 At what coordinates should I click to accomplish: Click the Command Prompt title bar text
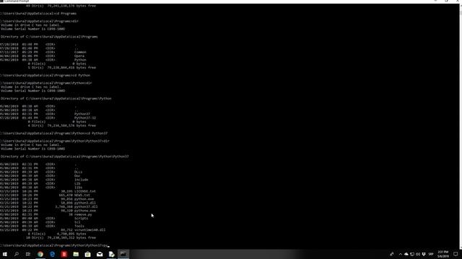tap(17, 1)
